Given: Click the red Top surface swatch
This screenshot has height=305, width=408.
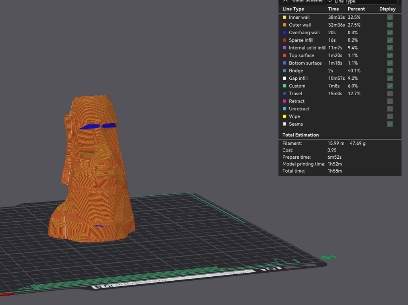Looking at the screenshot, I should [284, 55].
